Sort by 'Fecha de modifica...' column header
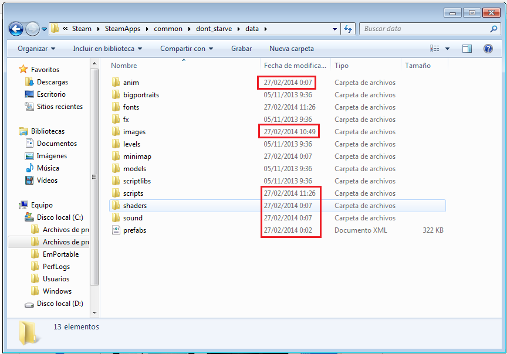 click(x=295, y=66)
